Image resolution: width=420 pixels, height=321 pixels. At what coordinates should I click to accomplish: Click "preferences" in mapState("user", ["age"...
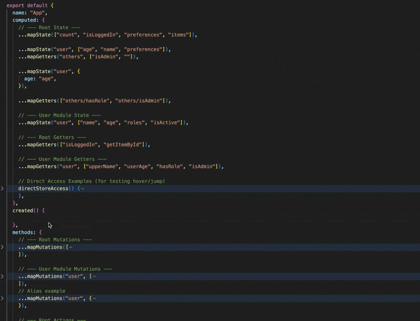point(143,49)
